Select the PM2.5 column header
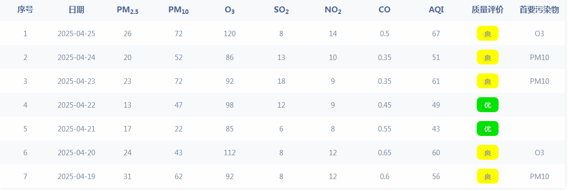 [x=127, y=10]
